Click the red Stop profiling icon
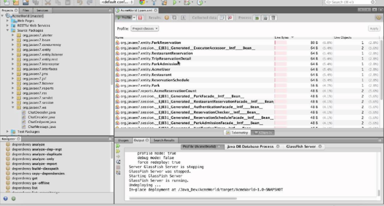The image size is (384, 206). (x=140, y=17)
